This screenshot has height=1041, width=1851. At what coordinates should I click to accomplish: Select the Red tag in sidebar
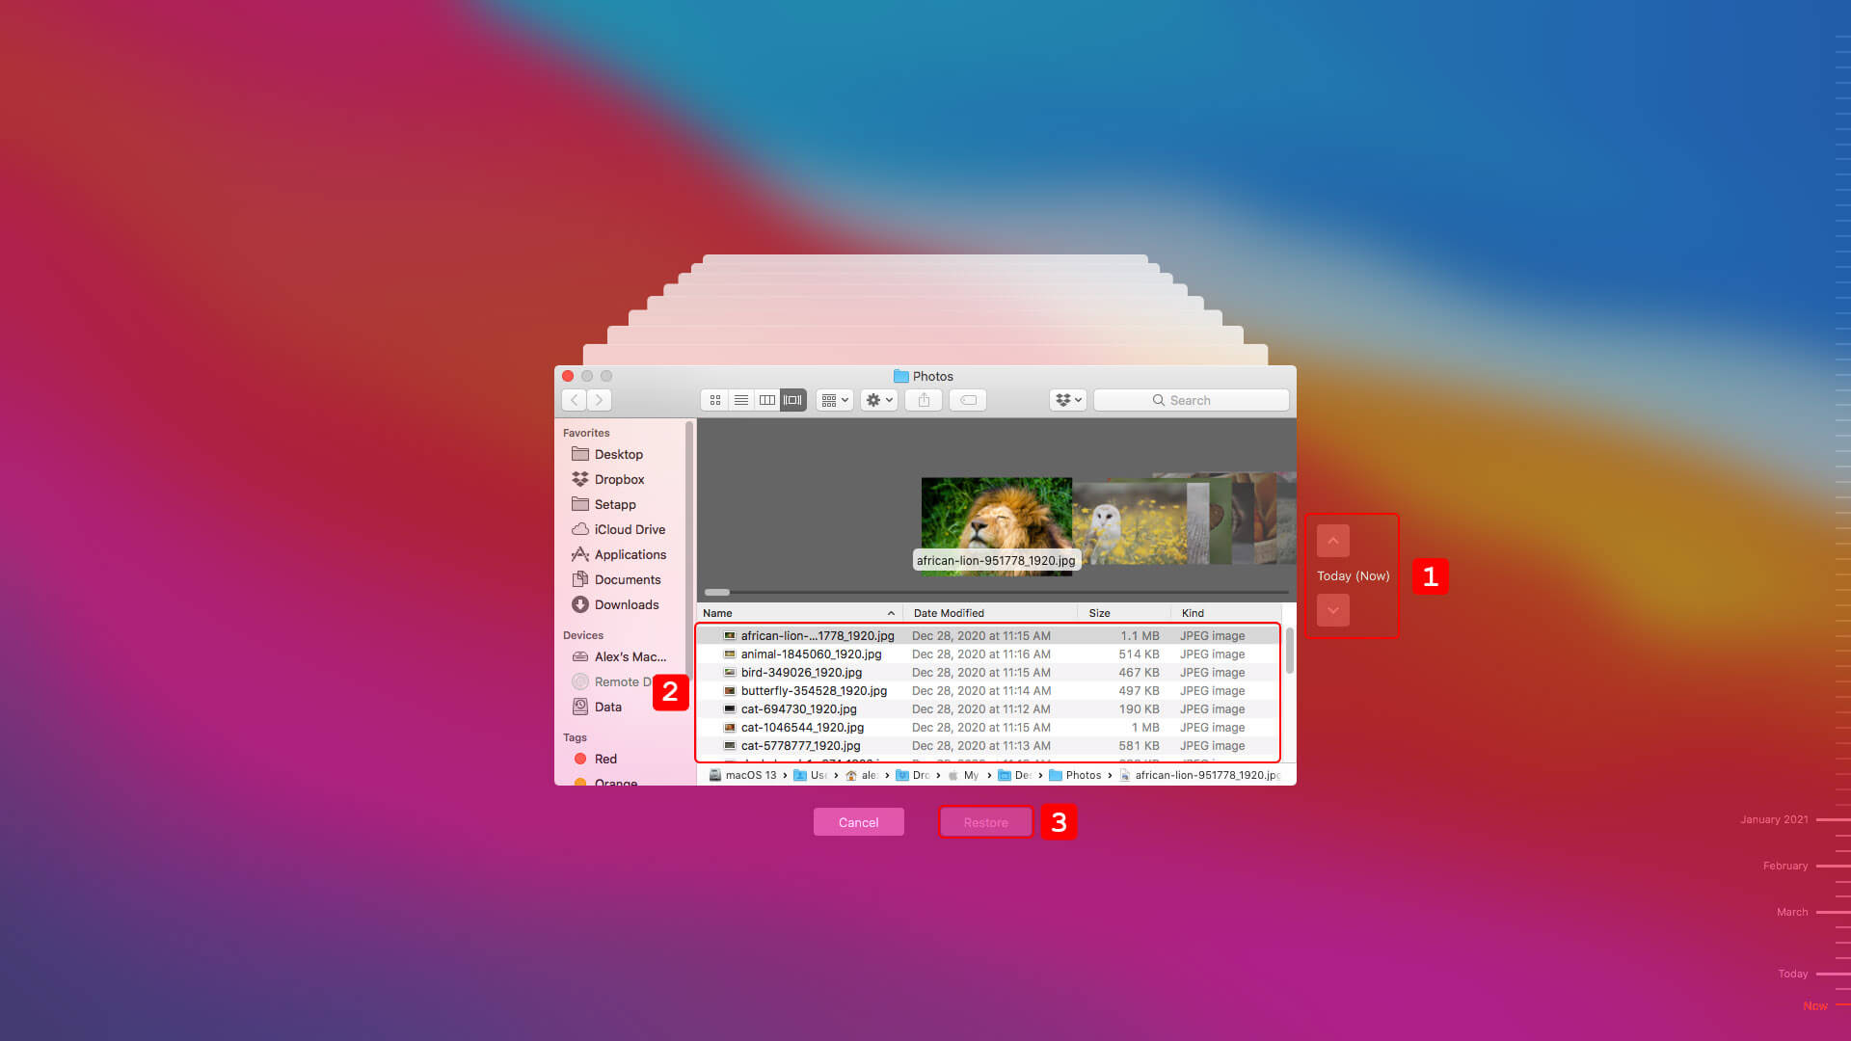(x=606, y=759)
